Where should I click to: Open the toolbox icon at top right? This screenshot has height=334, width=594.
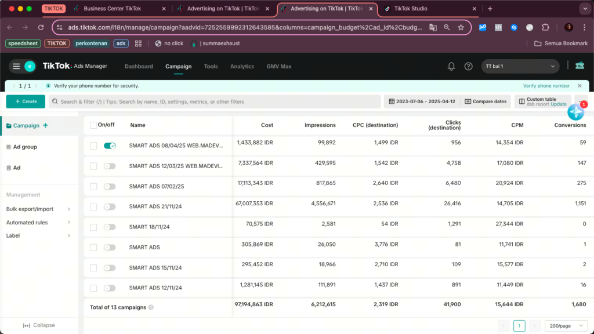tap(579, 66)
